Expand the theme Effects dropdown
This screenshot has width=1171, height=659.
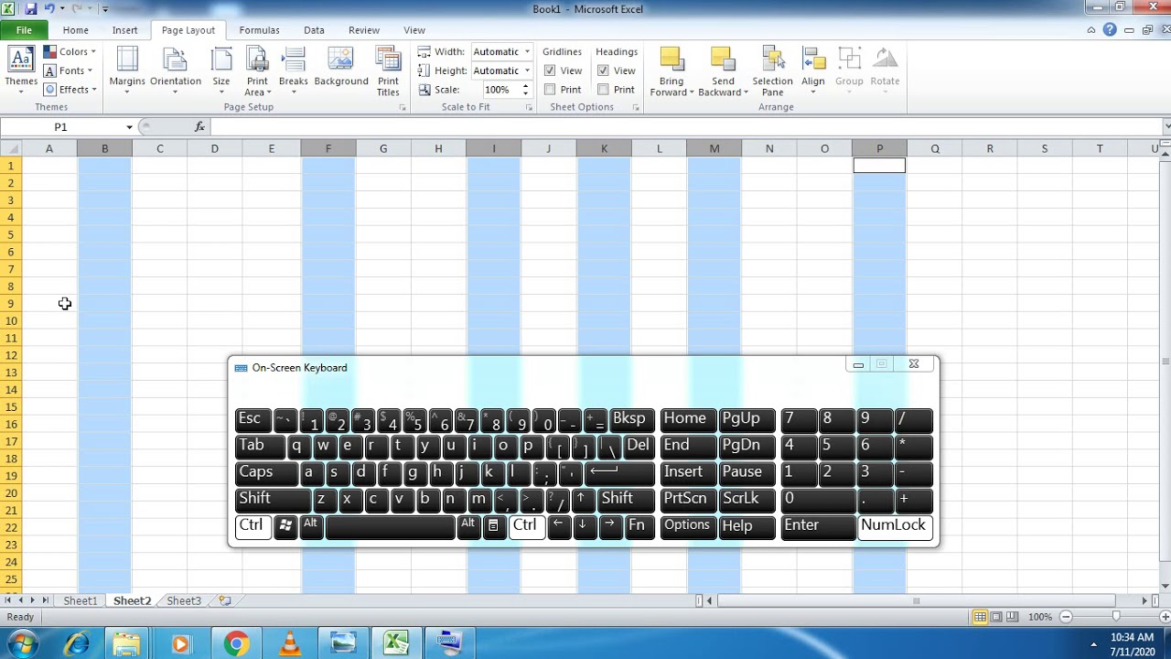click(70, 90)
